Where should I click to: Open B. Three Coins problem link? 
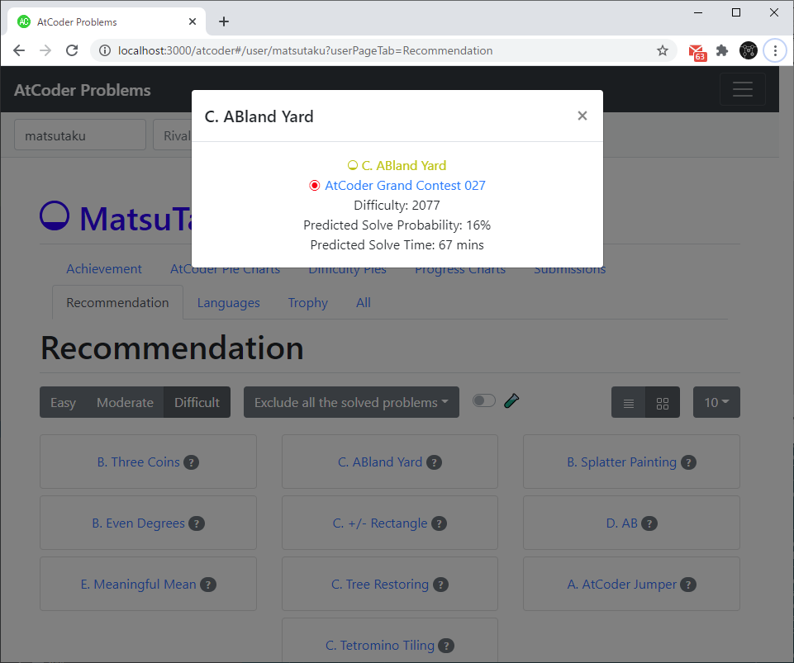[x=138, y=462]
